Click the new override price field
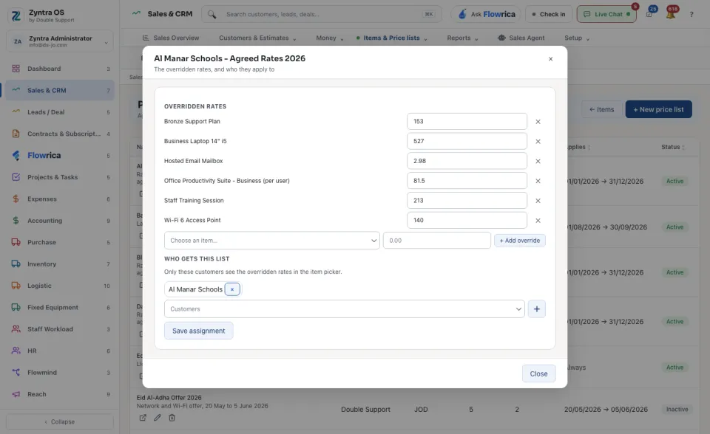The width and height of the screenshot is (710, 434). click(437, 241)
